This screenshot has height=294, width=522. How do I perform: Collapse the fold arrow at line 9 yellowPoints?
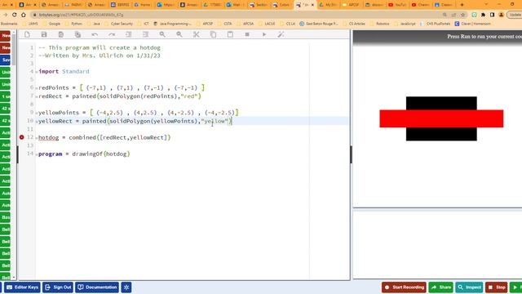tap(36, 114)
